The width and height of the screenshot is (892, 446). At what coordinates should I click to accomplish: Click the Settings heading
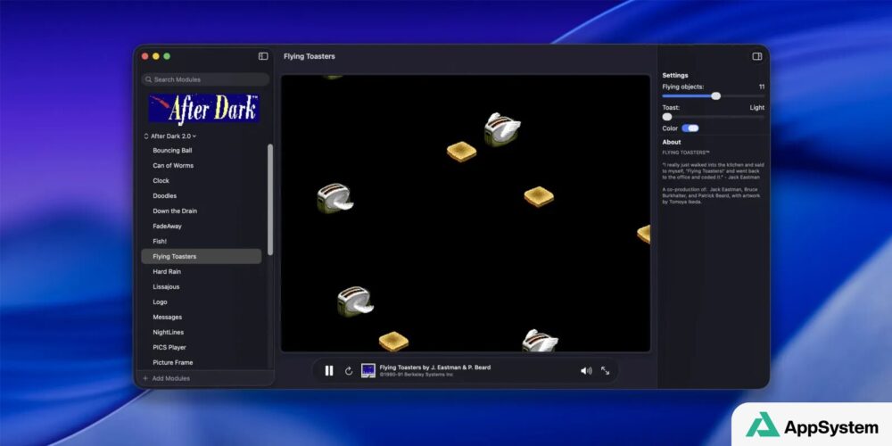point(675,75)
